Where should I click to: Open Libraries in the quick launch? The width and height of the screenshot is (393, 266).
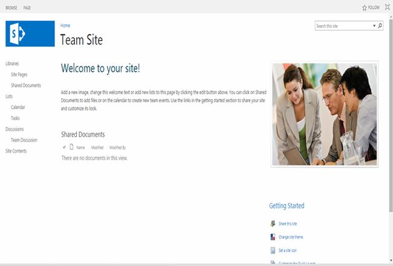coord(12,63)
